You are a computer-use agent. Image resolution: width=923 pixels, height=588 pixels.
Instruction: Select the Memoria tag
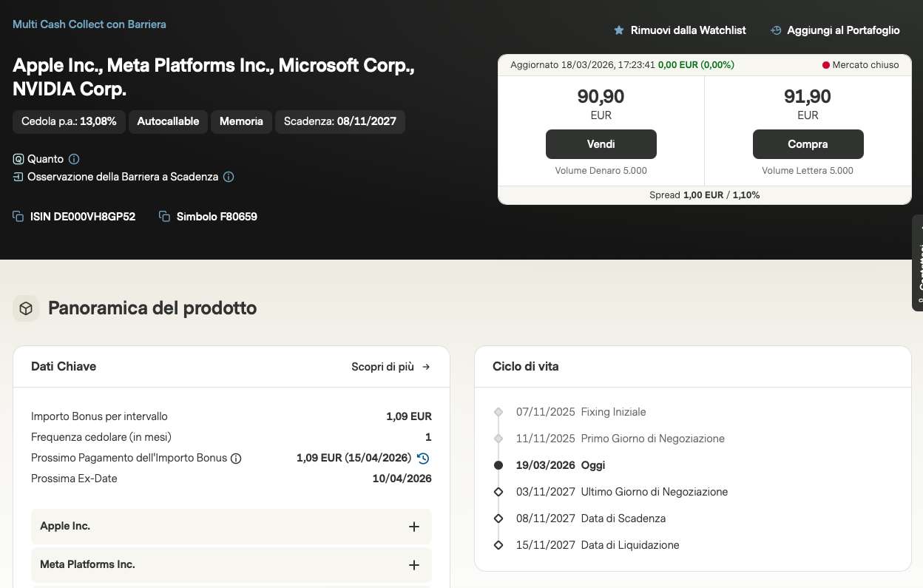point(241,121)
